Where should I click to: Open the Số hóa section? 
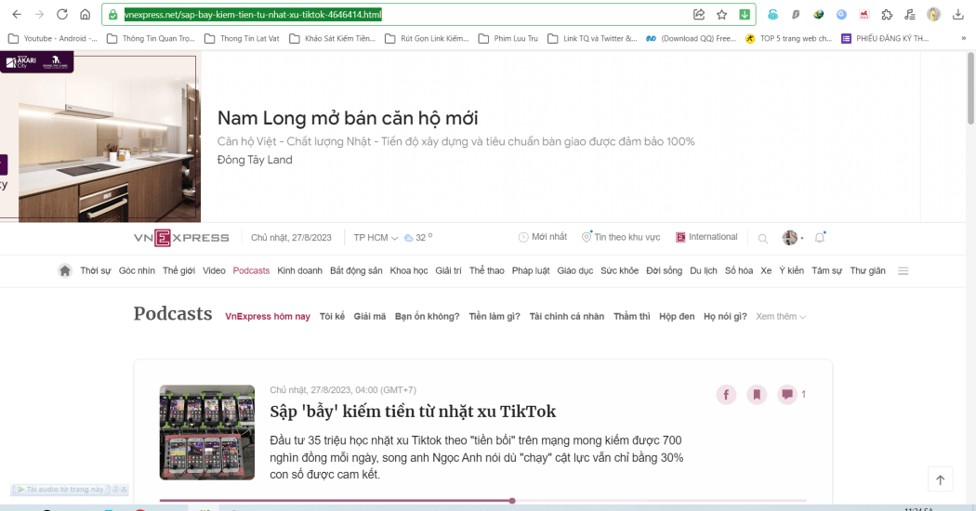click(x=739, y=270)
